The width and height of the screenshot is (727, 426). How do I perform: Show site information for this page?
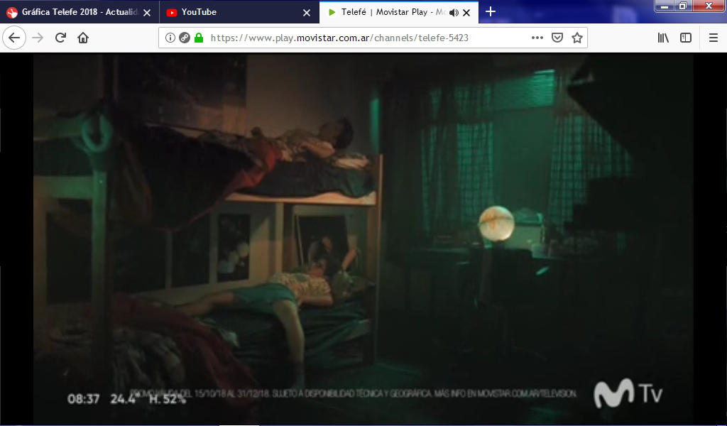pos(170,38)
